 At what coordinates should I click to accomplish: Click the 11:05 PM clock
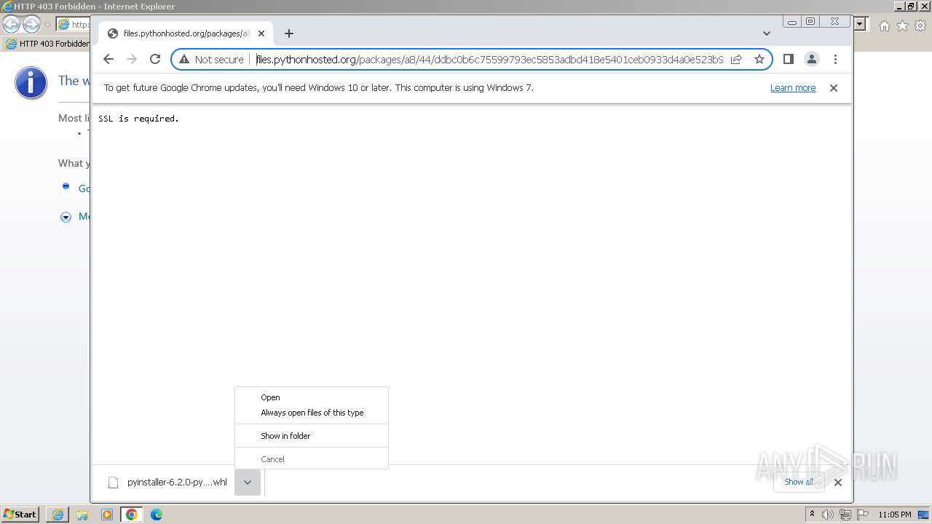pos(894,515)
